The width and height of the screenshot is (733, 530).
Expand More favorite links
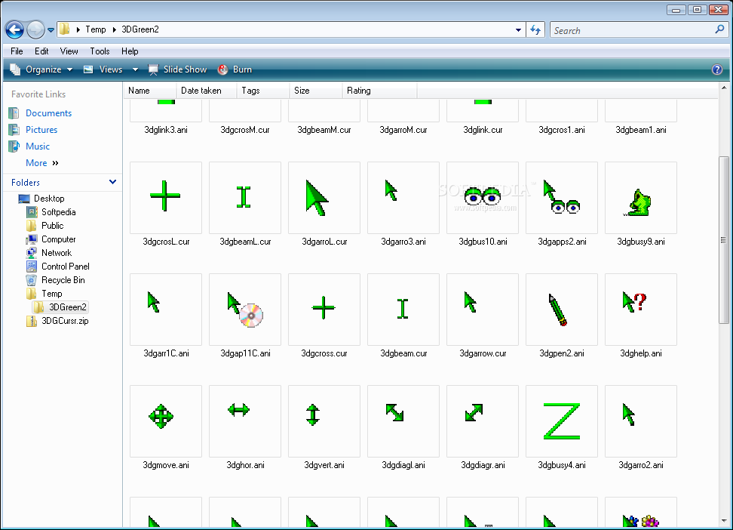tap(42, 163)
